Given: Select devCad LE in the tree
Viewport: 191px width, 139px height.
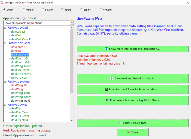Looking at the screenshot, I should pyautogui.click(x=18, y=32).
